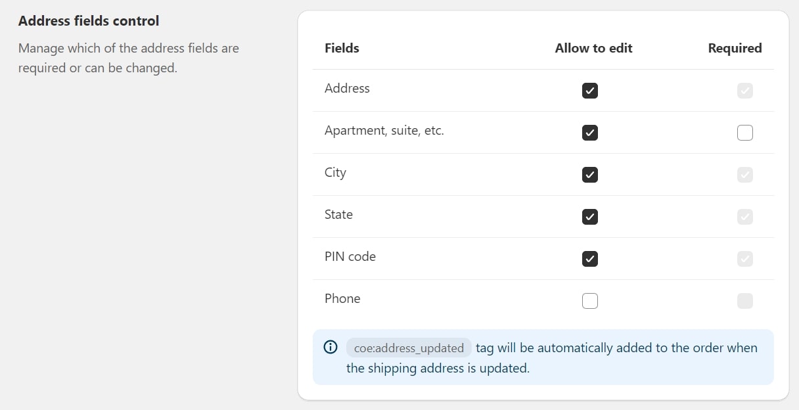The width and height of the screenshot is (799, 410).
Task: Uncheck the City Allow to edit checkbox
Action: click(x=589, y=174)
